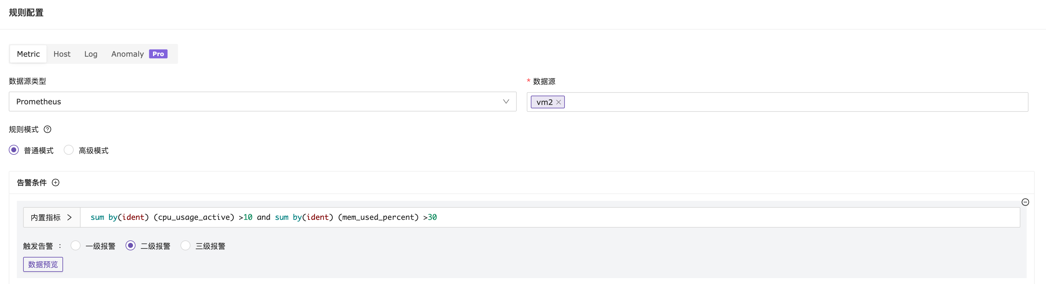Click the Pro badge beside Anomaly
This screenshot has width=1046, height=284.
[x=158, y=54]
